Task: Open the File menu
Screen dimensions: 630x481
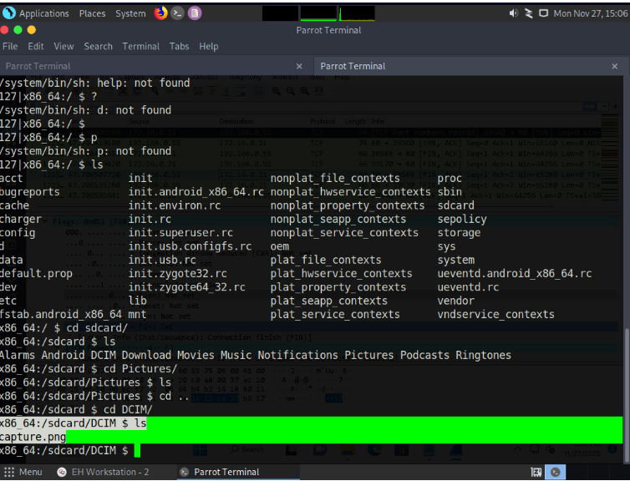Action: [x=10, y=46]
